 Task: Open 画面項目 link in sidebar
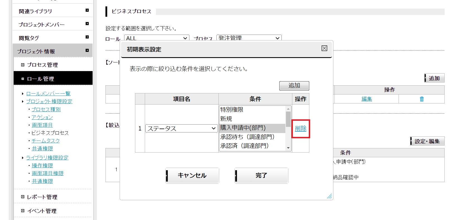[42, 125]
